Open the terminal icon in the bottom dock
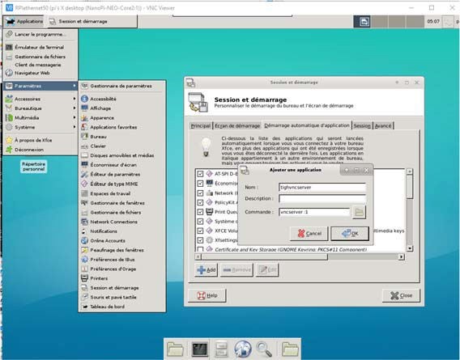The width and height of the screenshot is (460, 360). point(200,349)
